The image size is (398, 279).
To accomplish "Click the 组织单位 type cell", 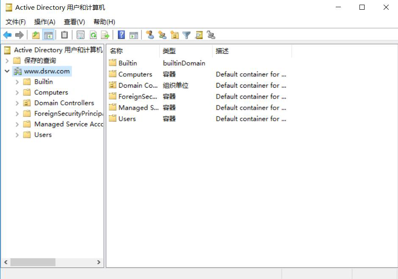I will point(176,85).
